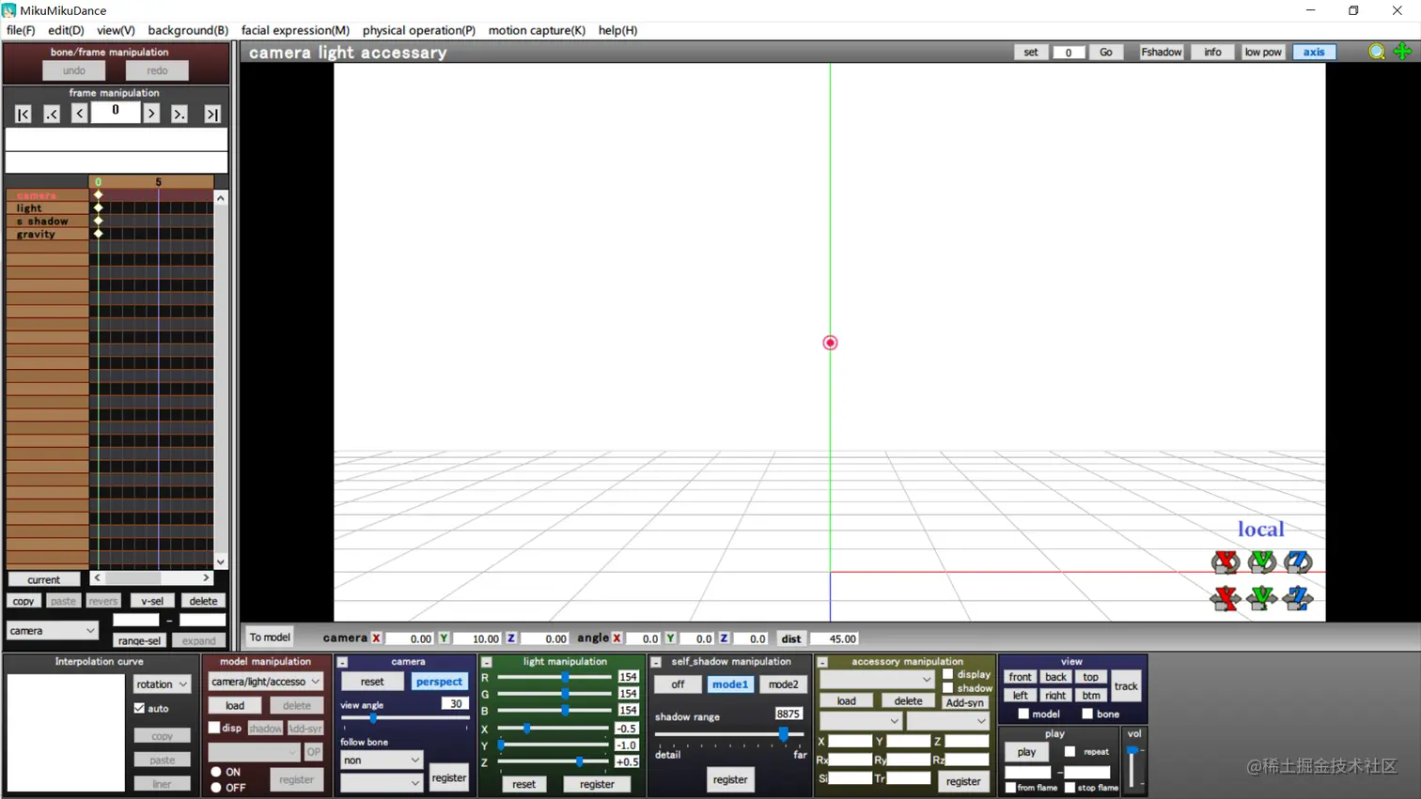Click the red X rotation axis icon

coord(1226,561)
